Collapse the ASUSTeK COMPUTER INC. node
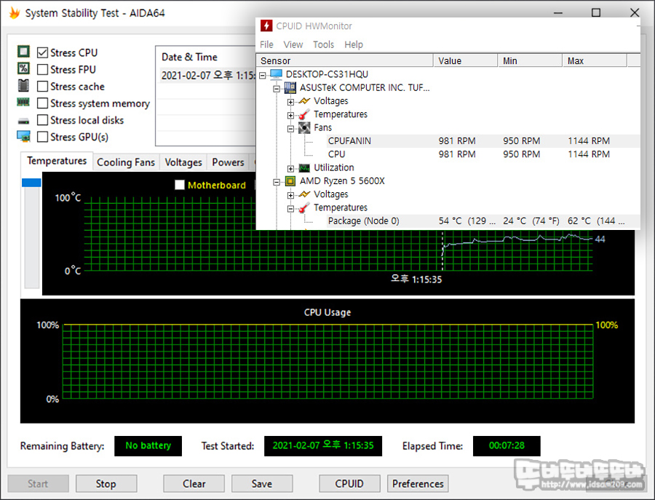 276,89
